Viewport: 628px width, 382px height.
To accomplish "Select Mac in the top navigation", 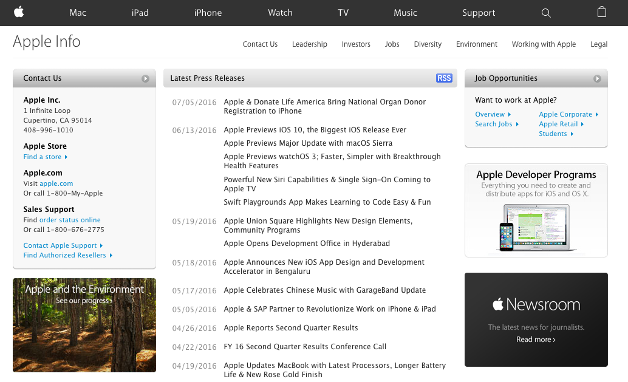I will pyautogui.click(x=78, y=13).
